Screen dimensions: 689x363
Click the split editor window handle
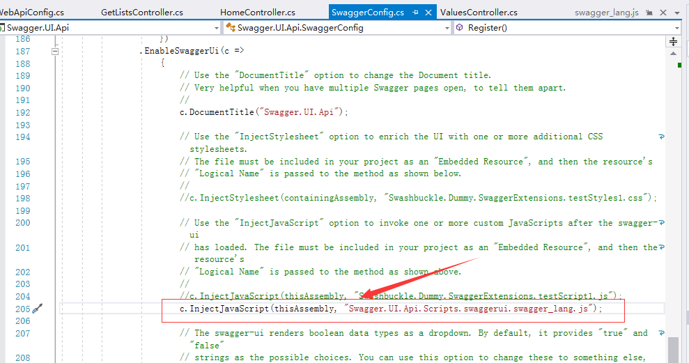point(673,41)
